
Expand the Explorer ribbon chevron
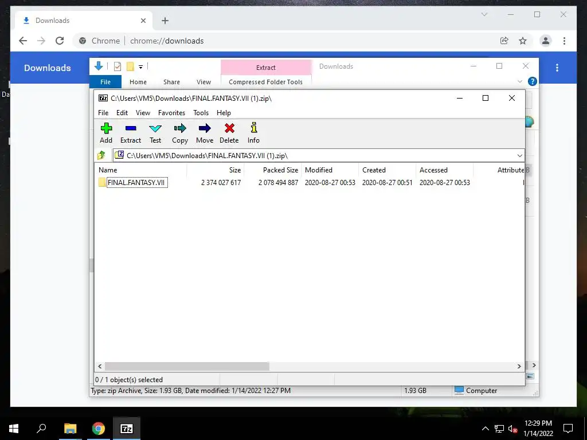click(x=520, y=81)
